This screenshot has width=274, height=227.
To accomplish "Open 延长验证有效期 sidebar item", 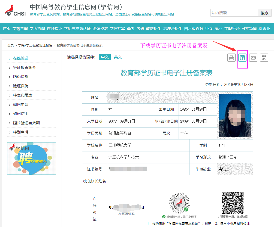I will pyautogui.click(x=26, y=123).
